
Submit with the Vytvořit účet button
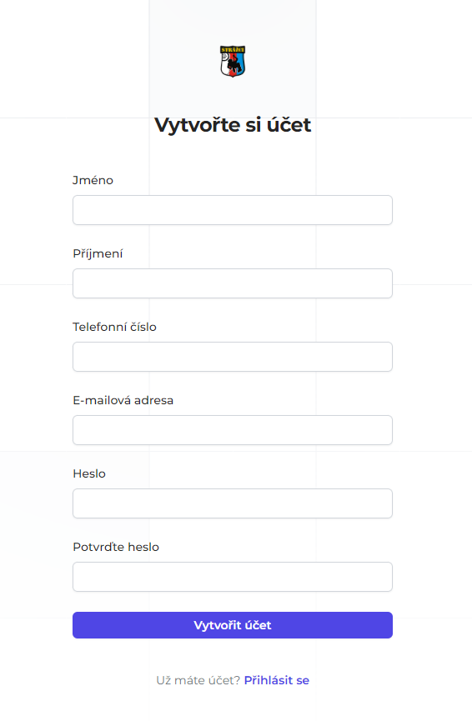click(x=233, y=625)
